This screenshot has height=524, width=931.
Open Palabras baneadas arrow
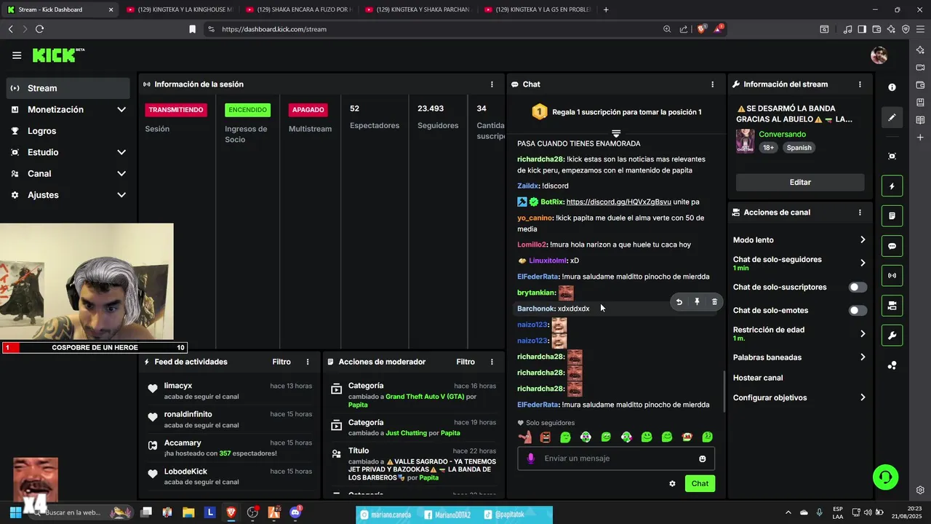[863, 357]
